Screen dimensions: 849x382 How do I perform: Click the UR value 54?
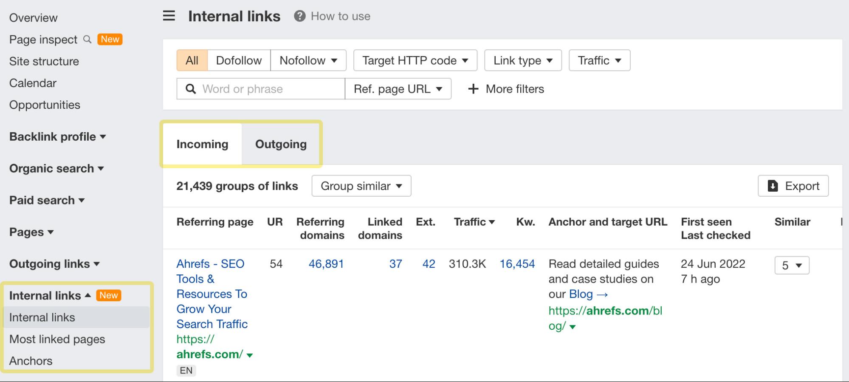[276, 264]
